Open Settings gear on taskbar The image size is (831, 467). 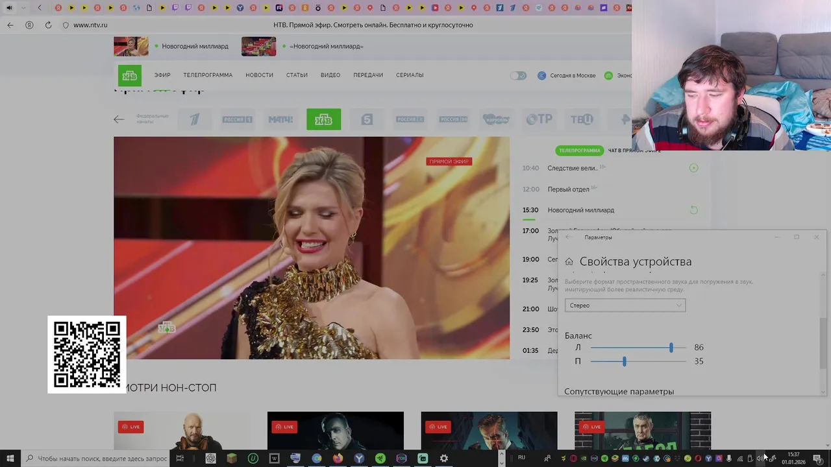(444, 459)
